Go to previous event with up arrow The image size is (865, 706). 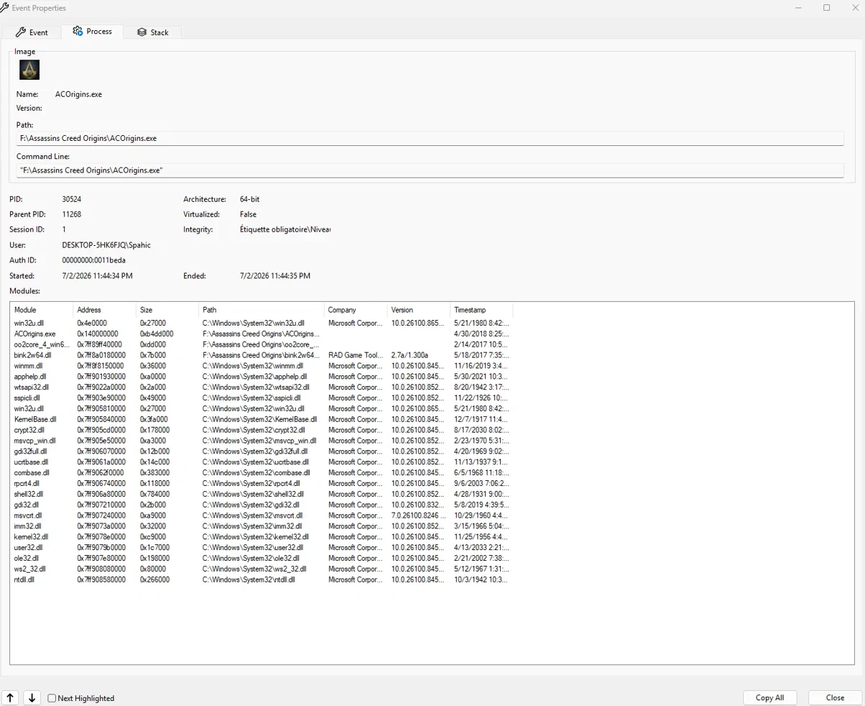click(x=10, y=697)
